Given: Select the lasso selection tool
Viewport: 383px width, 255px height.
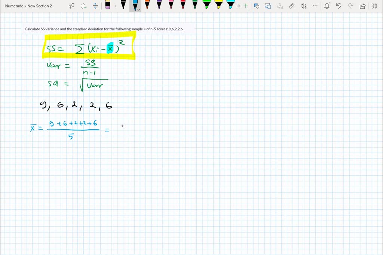Looking at the screenshot, I should pyautogui.click(x=83, y=6).
